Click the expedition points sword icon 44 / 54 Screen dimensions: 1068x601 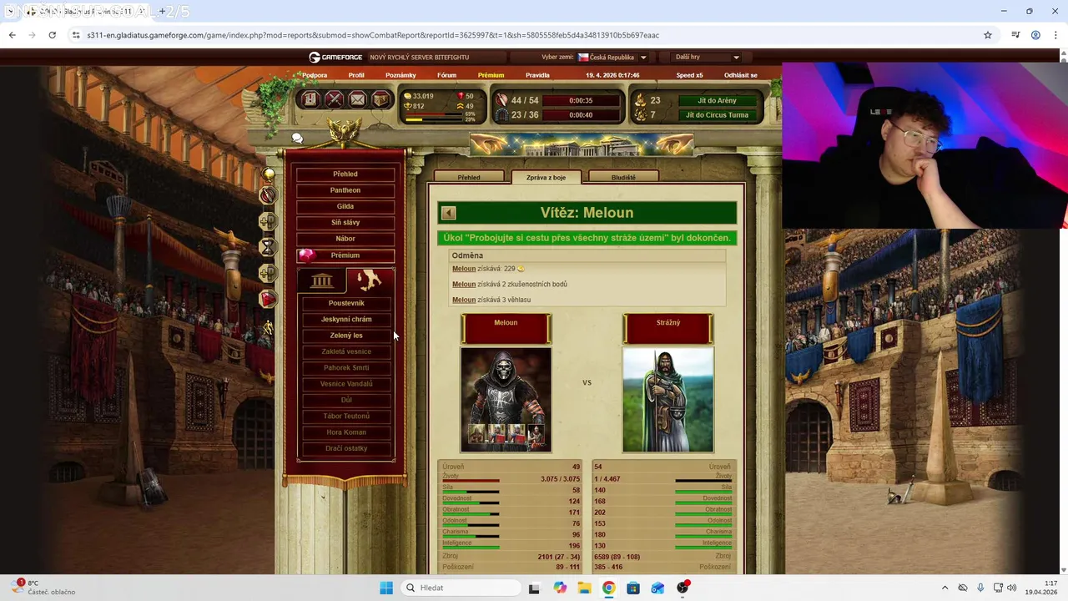502,100
